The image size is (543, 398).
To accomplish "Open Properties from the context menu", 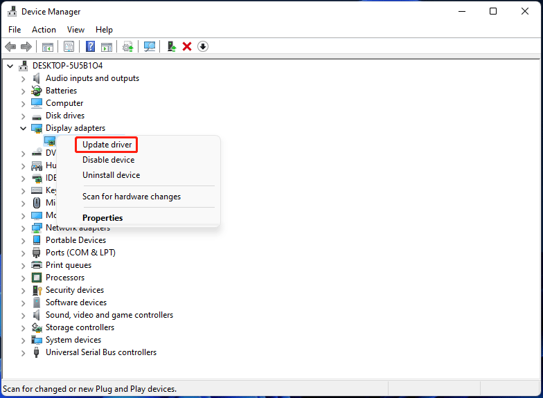I will [x=103, y=218].
